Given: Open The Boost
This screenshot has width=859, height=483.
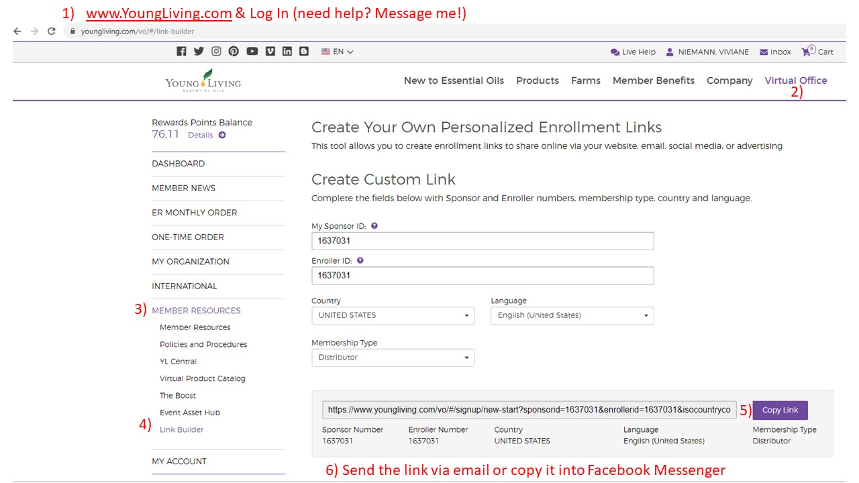Looking at the screenshot, I should [x=178, y=396].
